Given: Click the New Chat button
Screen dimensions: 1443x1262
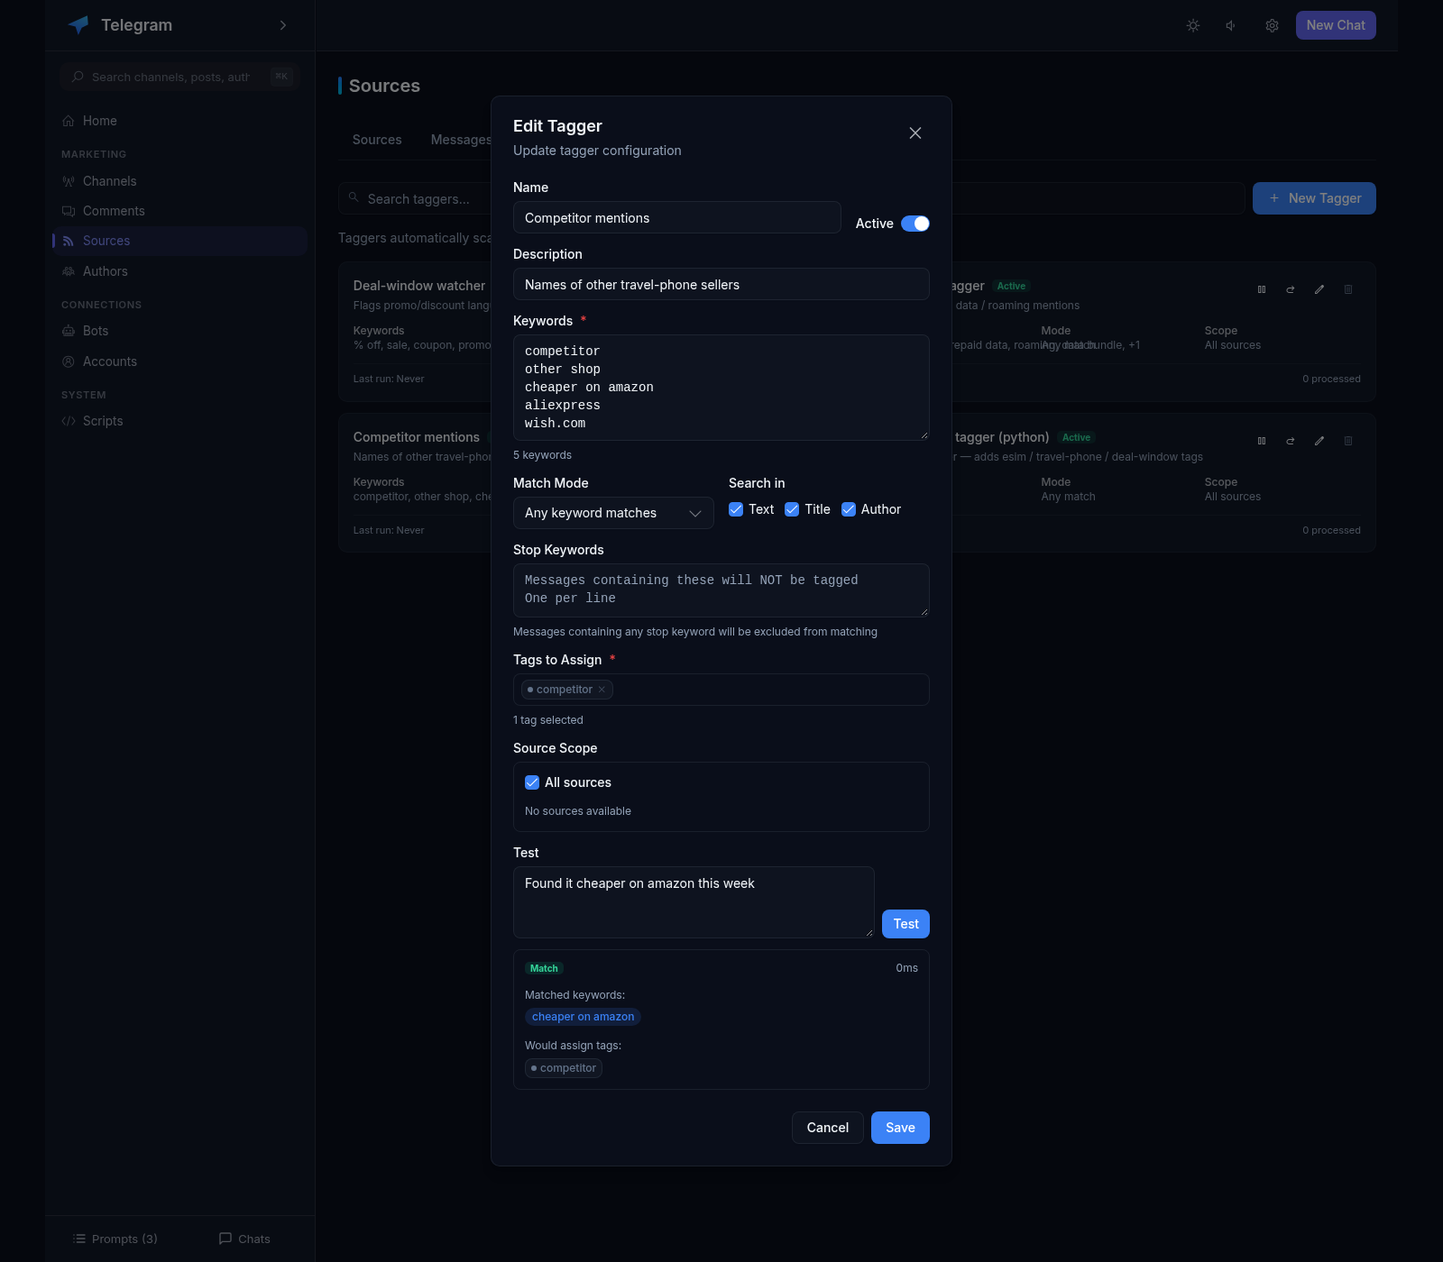Looking at the screenshot, I should [1336, 25].
